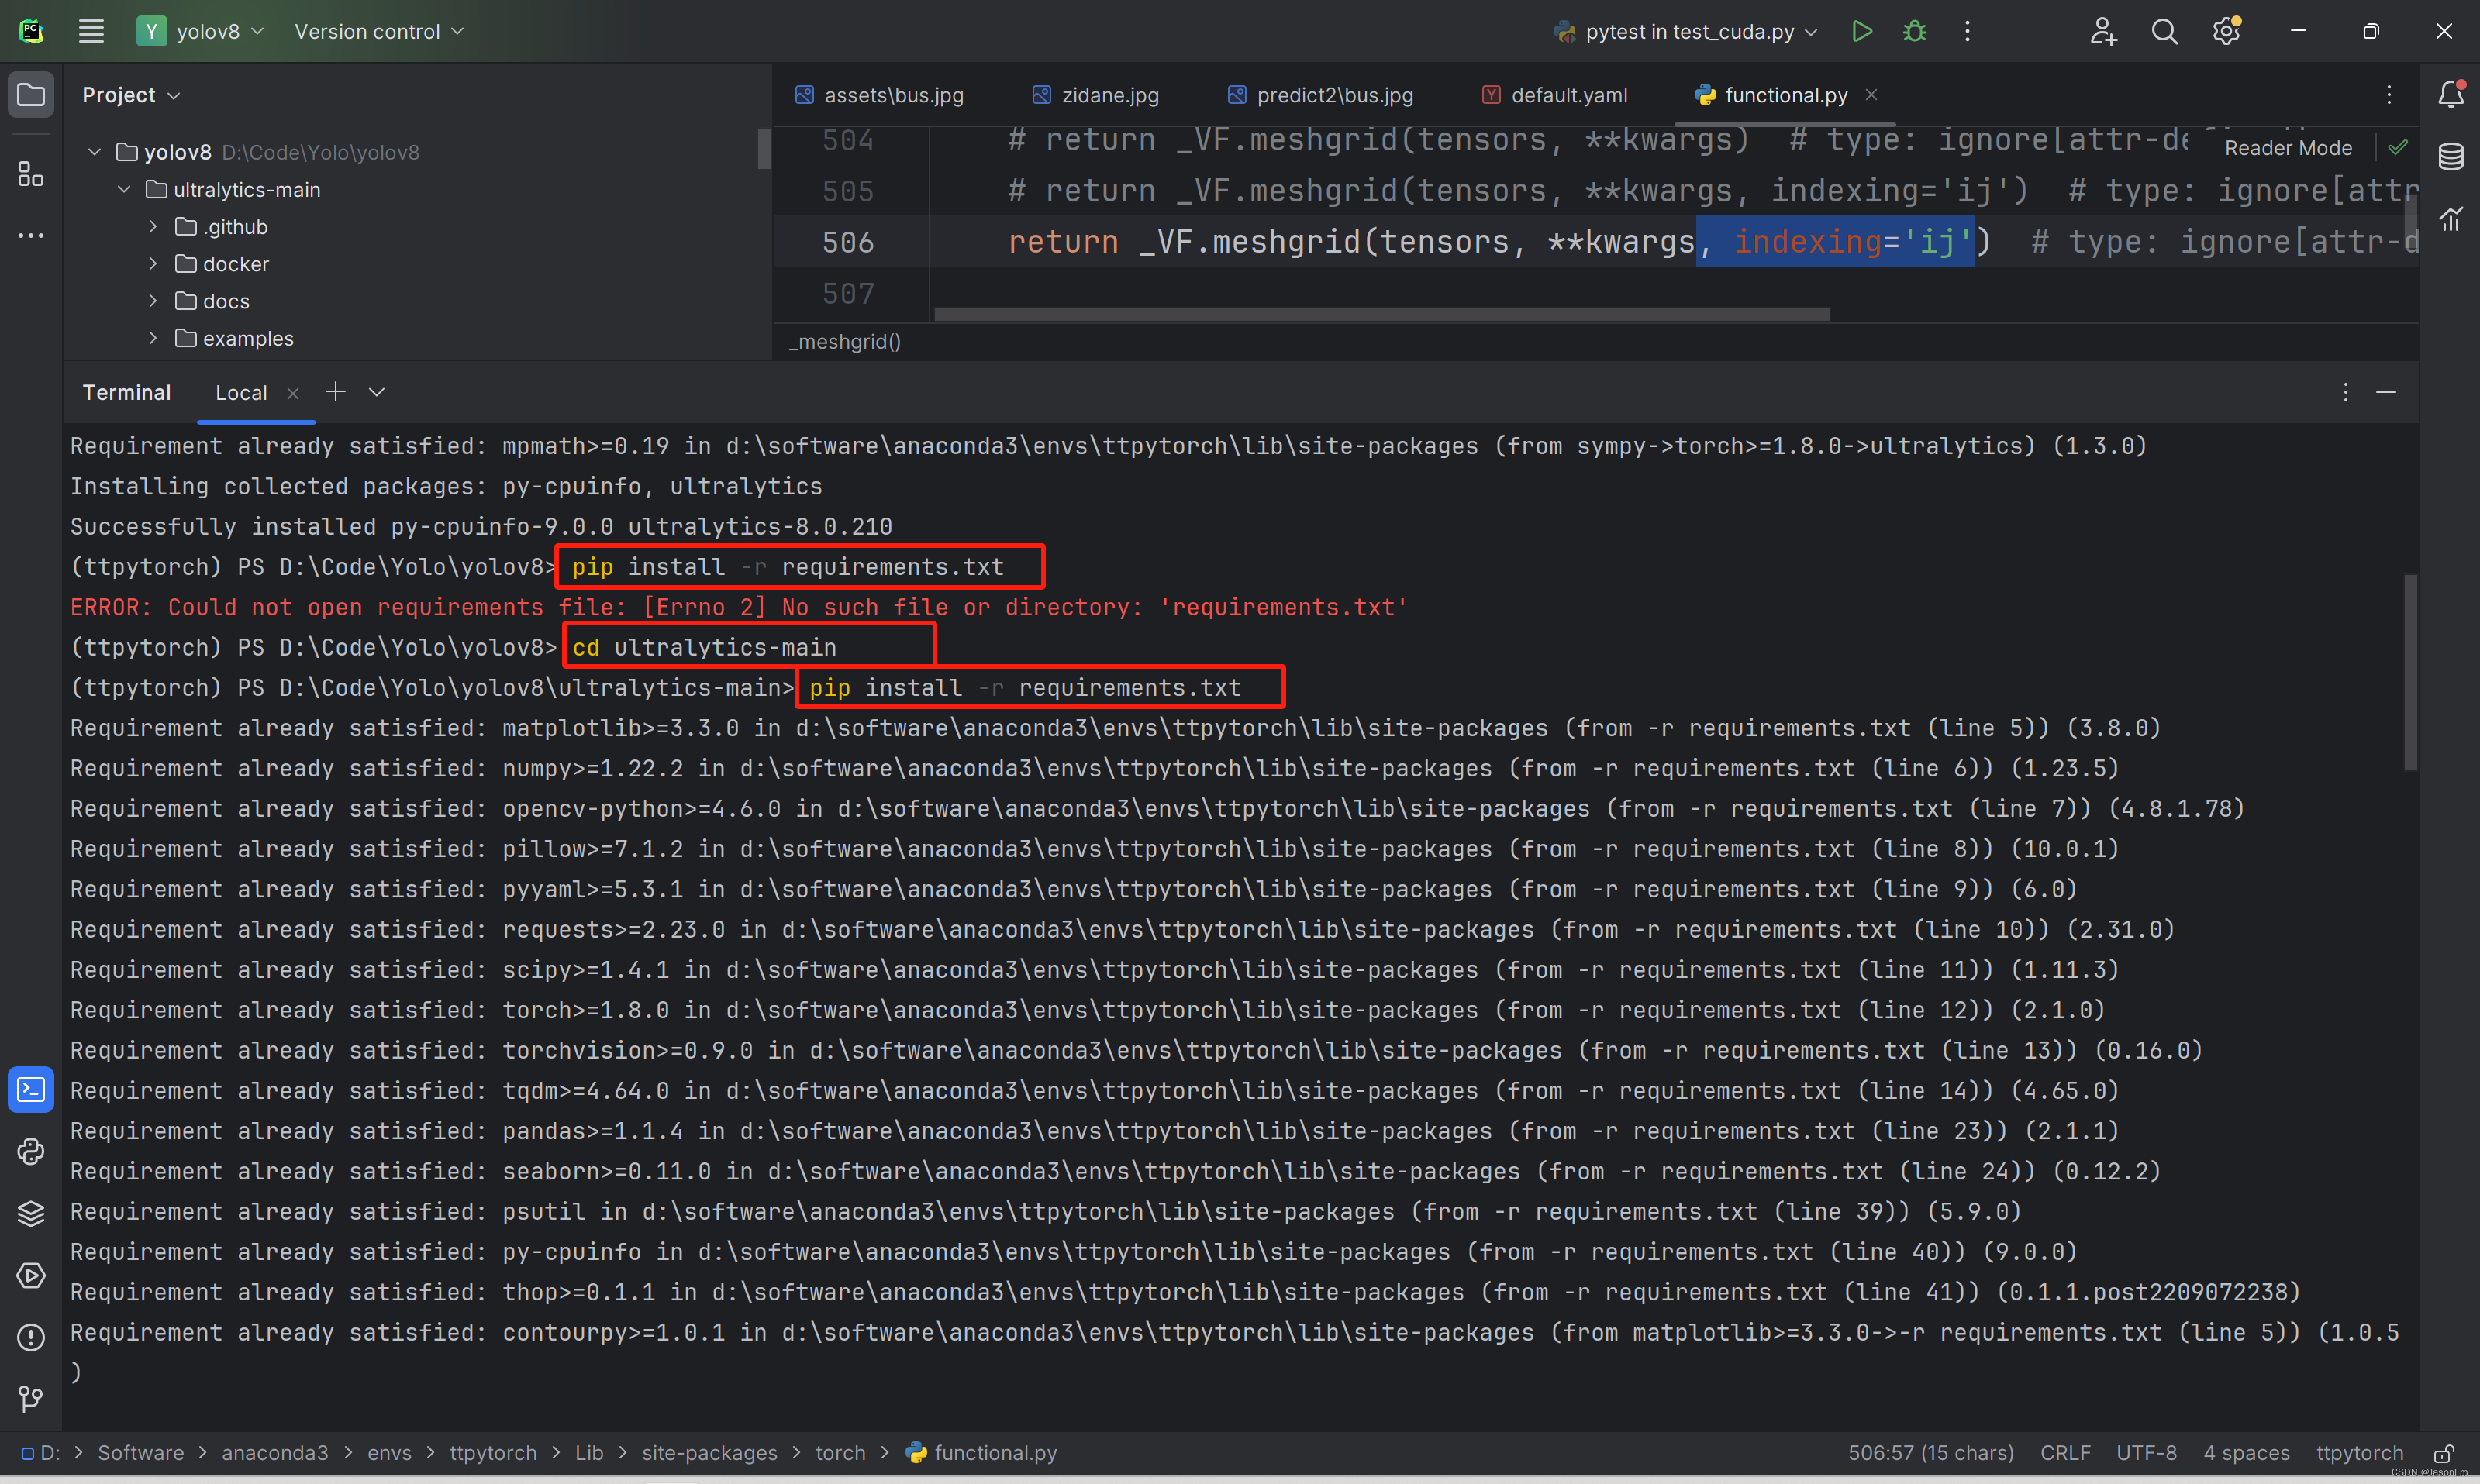Open the Project tool window folder icon
This screenshot has height=1484, width=2480.
[31, 95]
